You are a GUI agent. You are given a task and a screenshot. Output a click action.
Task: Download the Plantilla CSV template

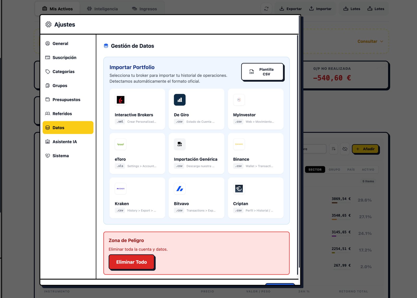click(262, 72)
